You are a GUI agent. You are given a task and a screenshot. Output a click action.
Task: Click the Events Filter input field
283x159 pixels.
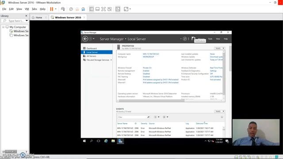coord(132,117)
